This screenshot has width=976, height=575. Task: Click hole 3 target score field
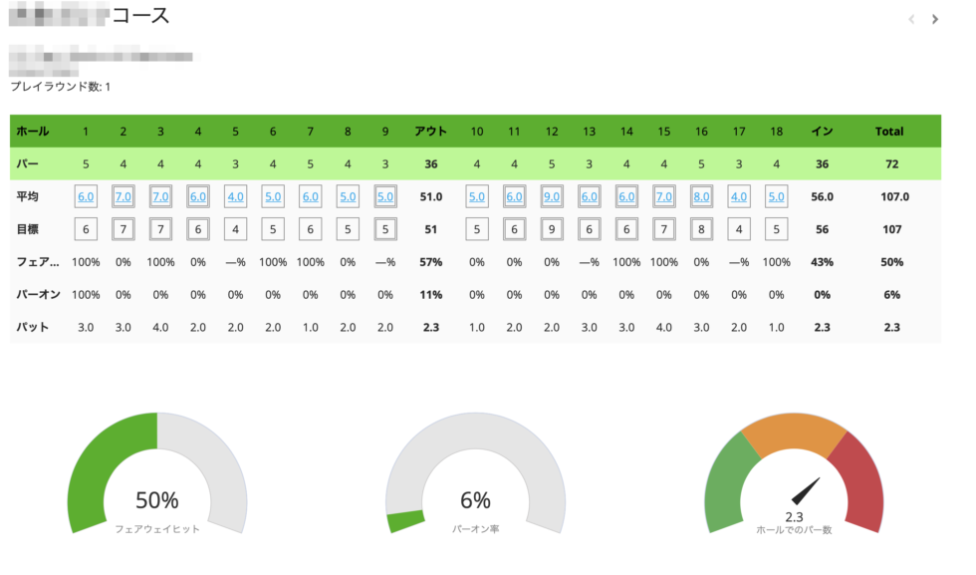[160, 229]
